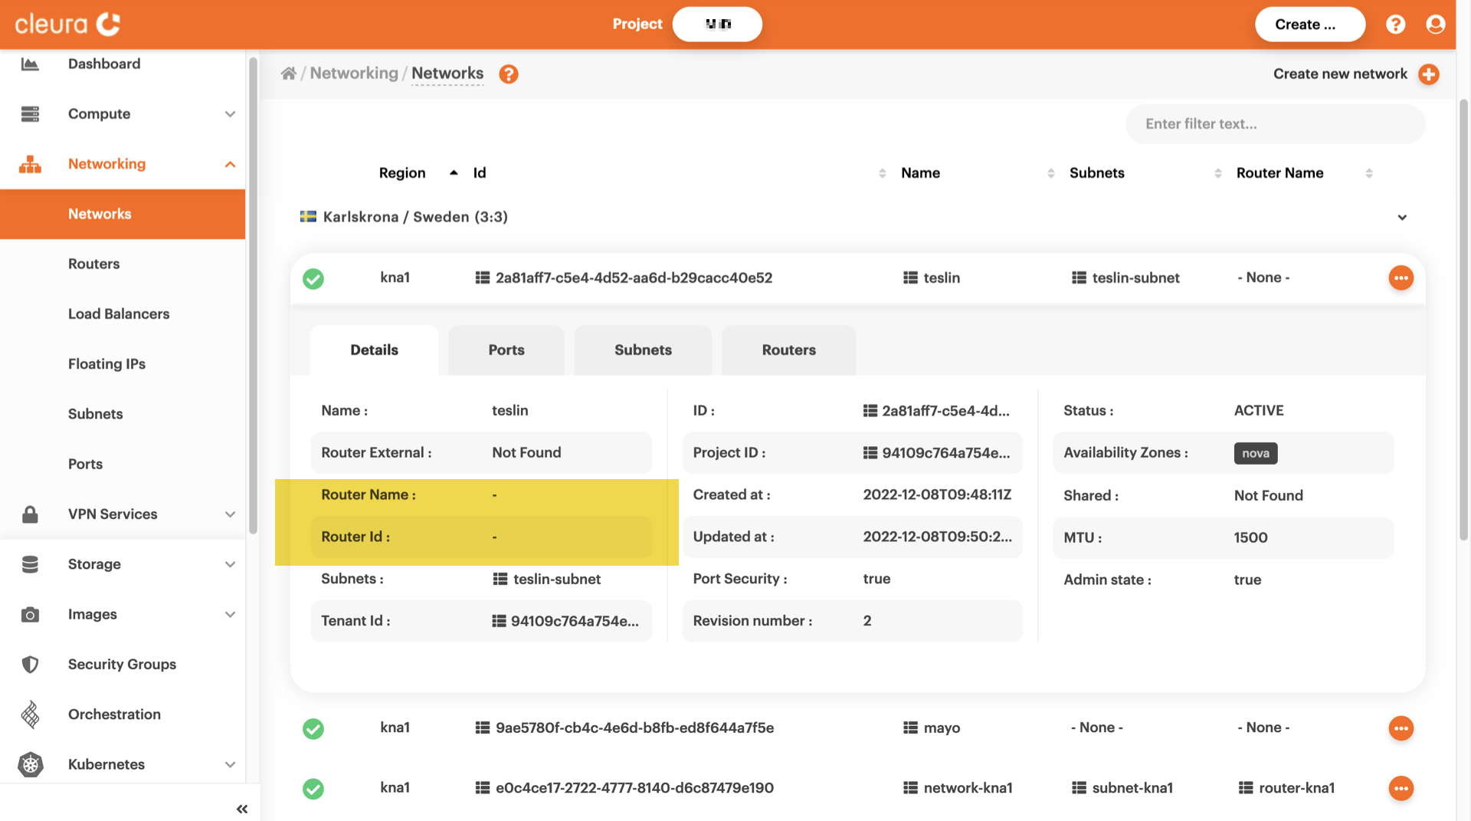
Task: Click the top bar help question icon
Action: coord(1395,25)
